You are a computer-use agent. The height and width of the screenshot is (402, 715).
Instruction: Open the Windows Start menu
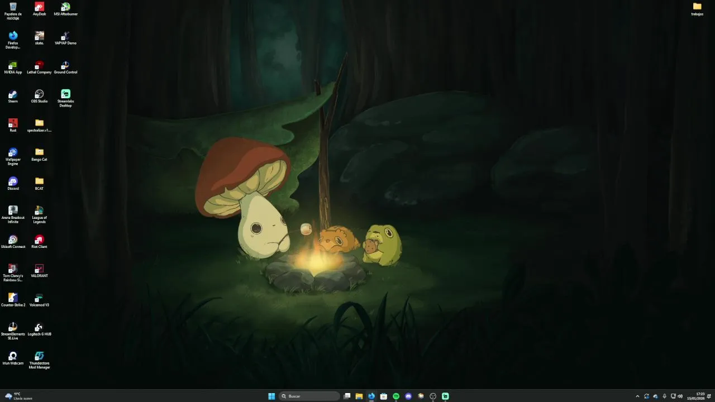click(271, 396)
